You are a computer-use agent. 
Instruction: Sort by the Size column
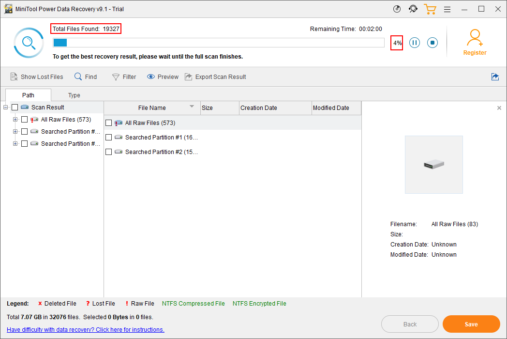[220, 108]
